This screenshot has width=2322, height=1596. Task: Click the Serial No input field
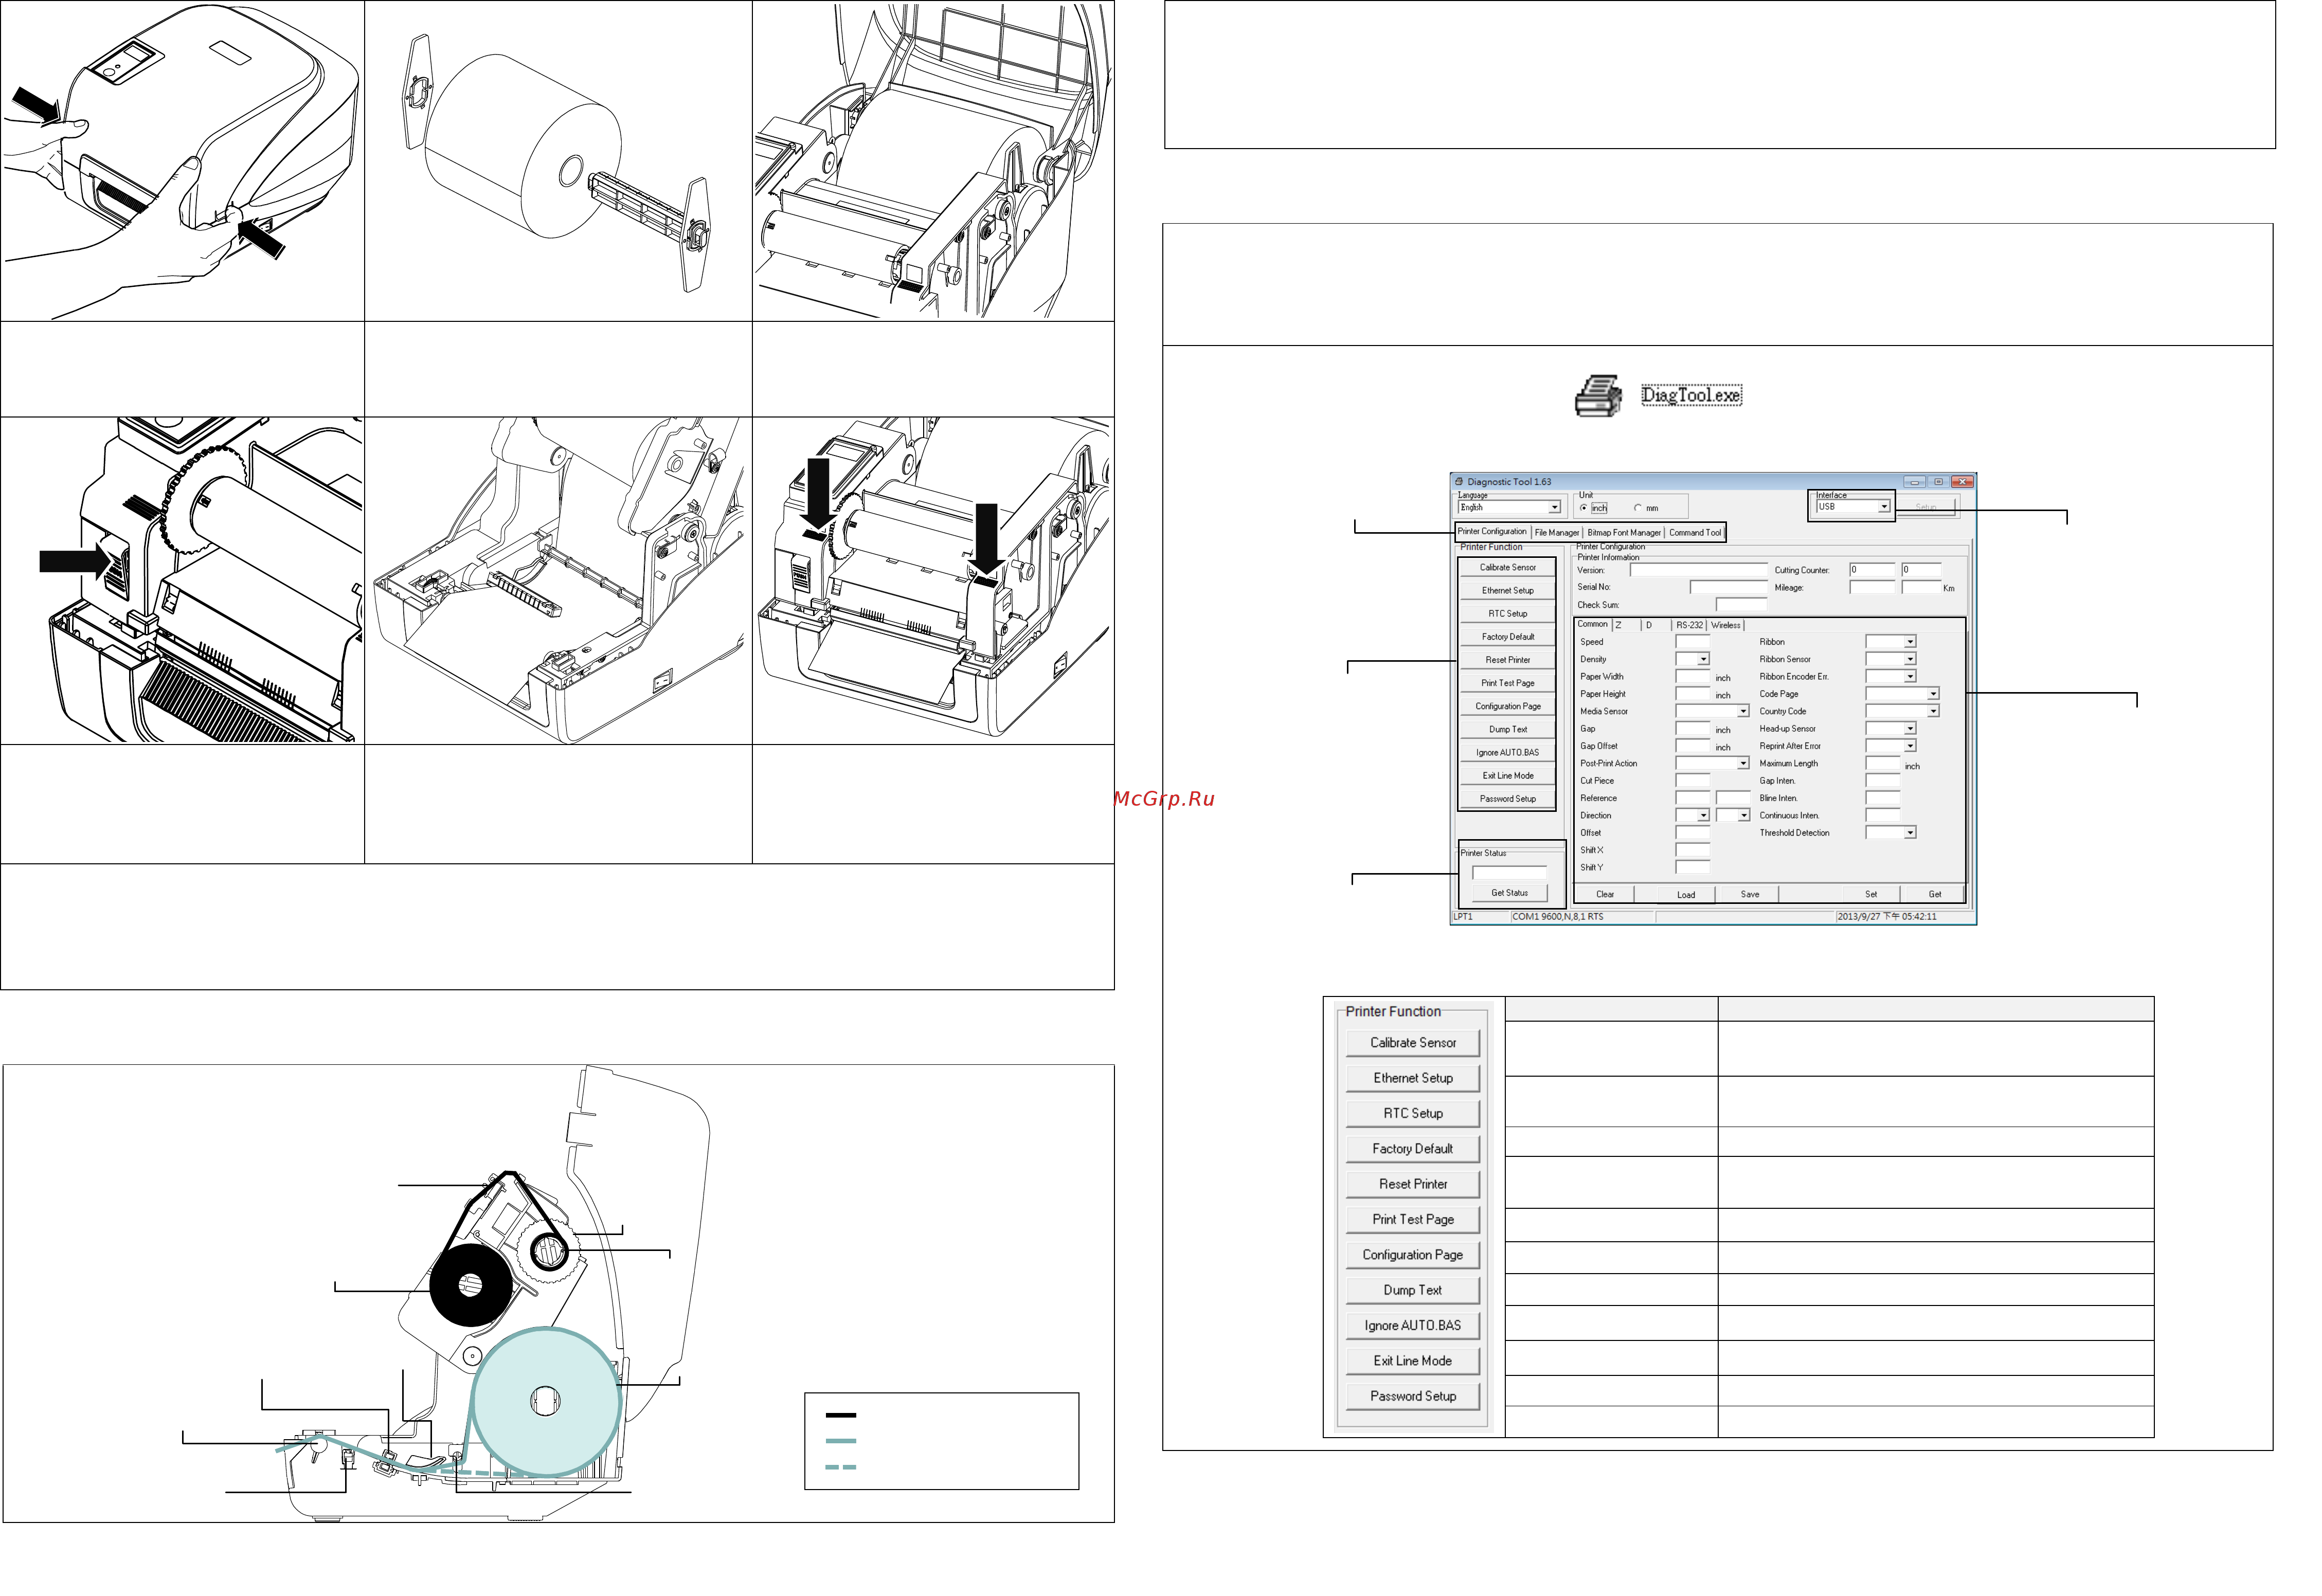(x=1728, y=588)
